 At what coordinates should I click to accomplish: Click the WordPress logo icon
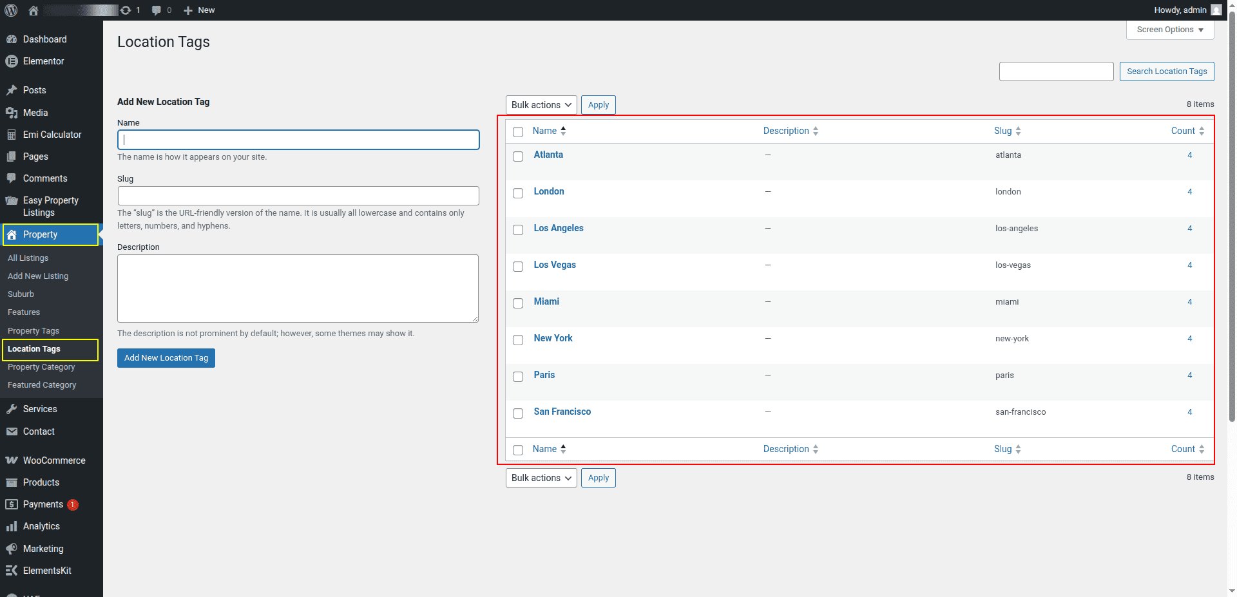(x=11, y=10)
